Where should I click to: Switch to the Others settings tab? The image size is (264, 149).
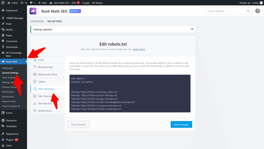pyautogui.click(x=47, y=82)
